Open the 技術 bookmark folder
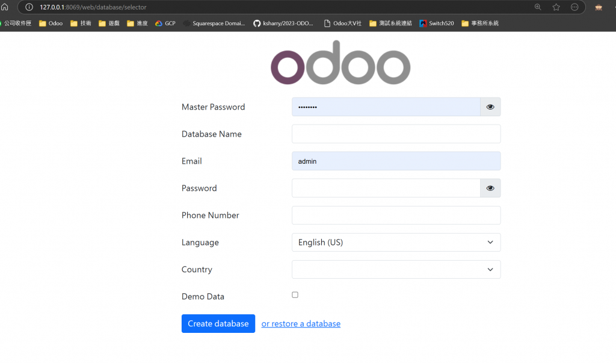This screenshot has height=363, width=616. pos(81,23)
